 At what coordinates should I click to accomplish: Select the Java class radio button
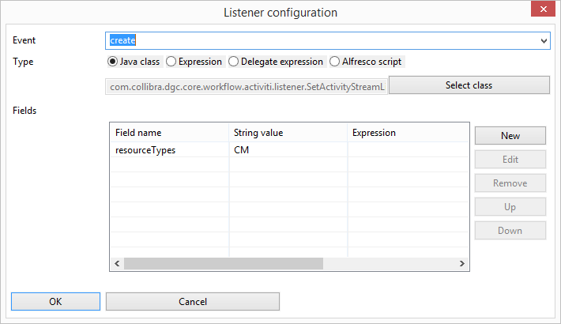112,62
